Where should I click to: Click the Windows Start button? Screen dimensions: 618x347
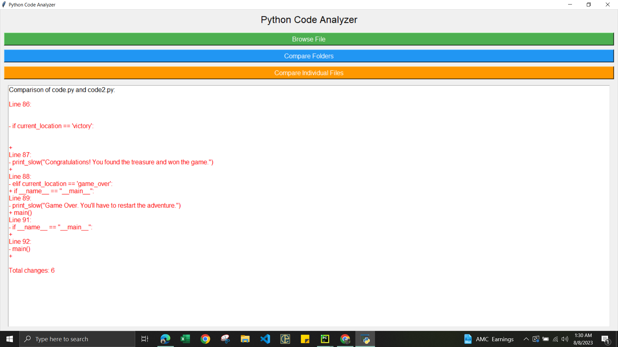click(x=9, y=339)
